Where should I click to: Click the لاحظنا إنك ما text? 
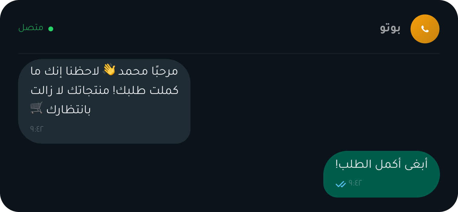point(65,71)
